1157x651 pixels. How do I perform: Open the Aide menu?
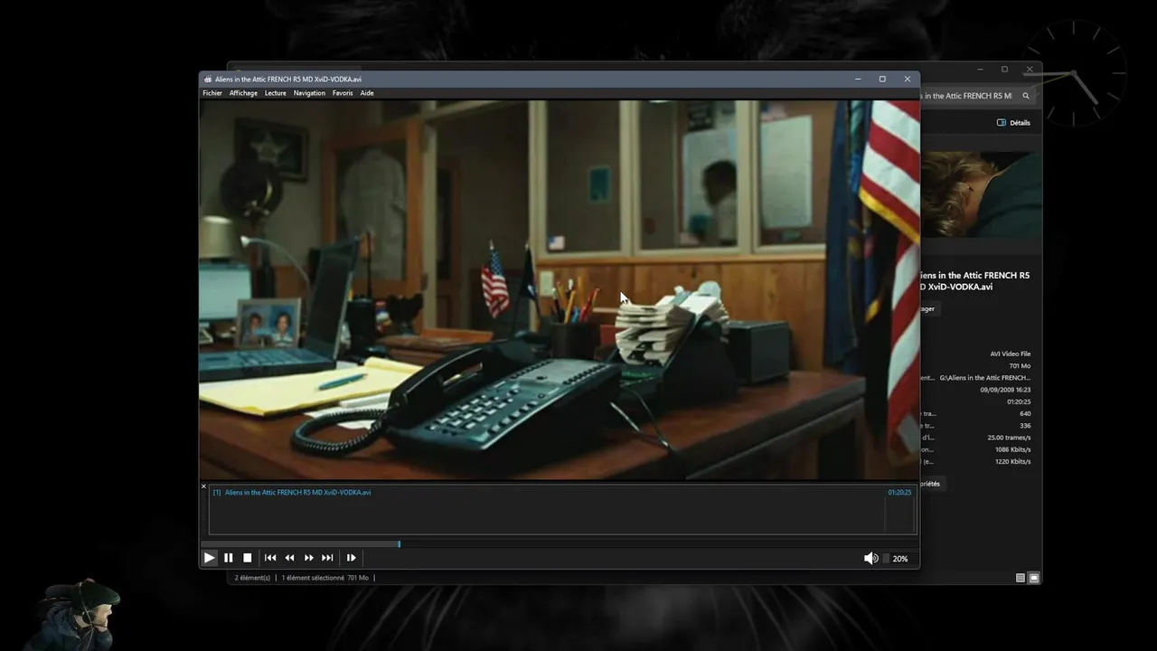(367, 93)
